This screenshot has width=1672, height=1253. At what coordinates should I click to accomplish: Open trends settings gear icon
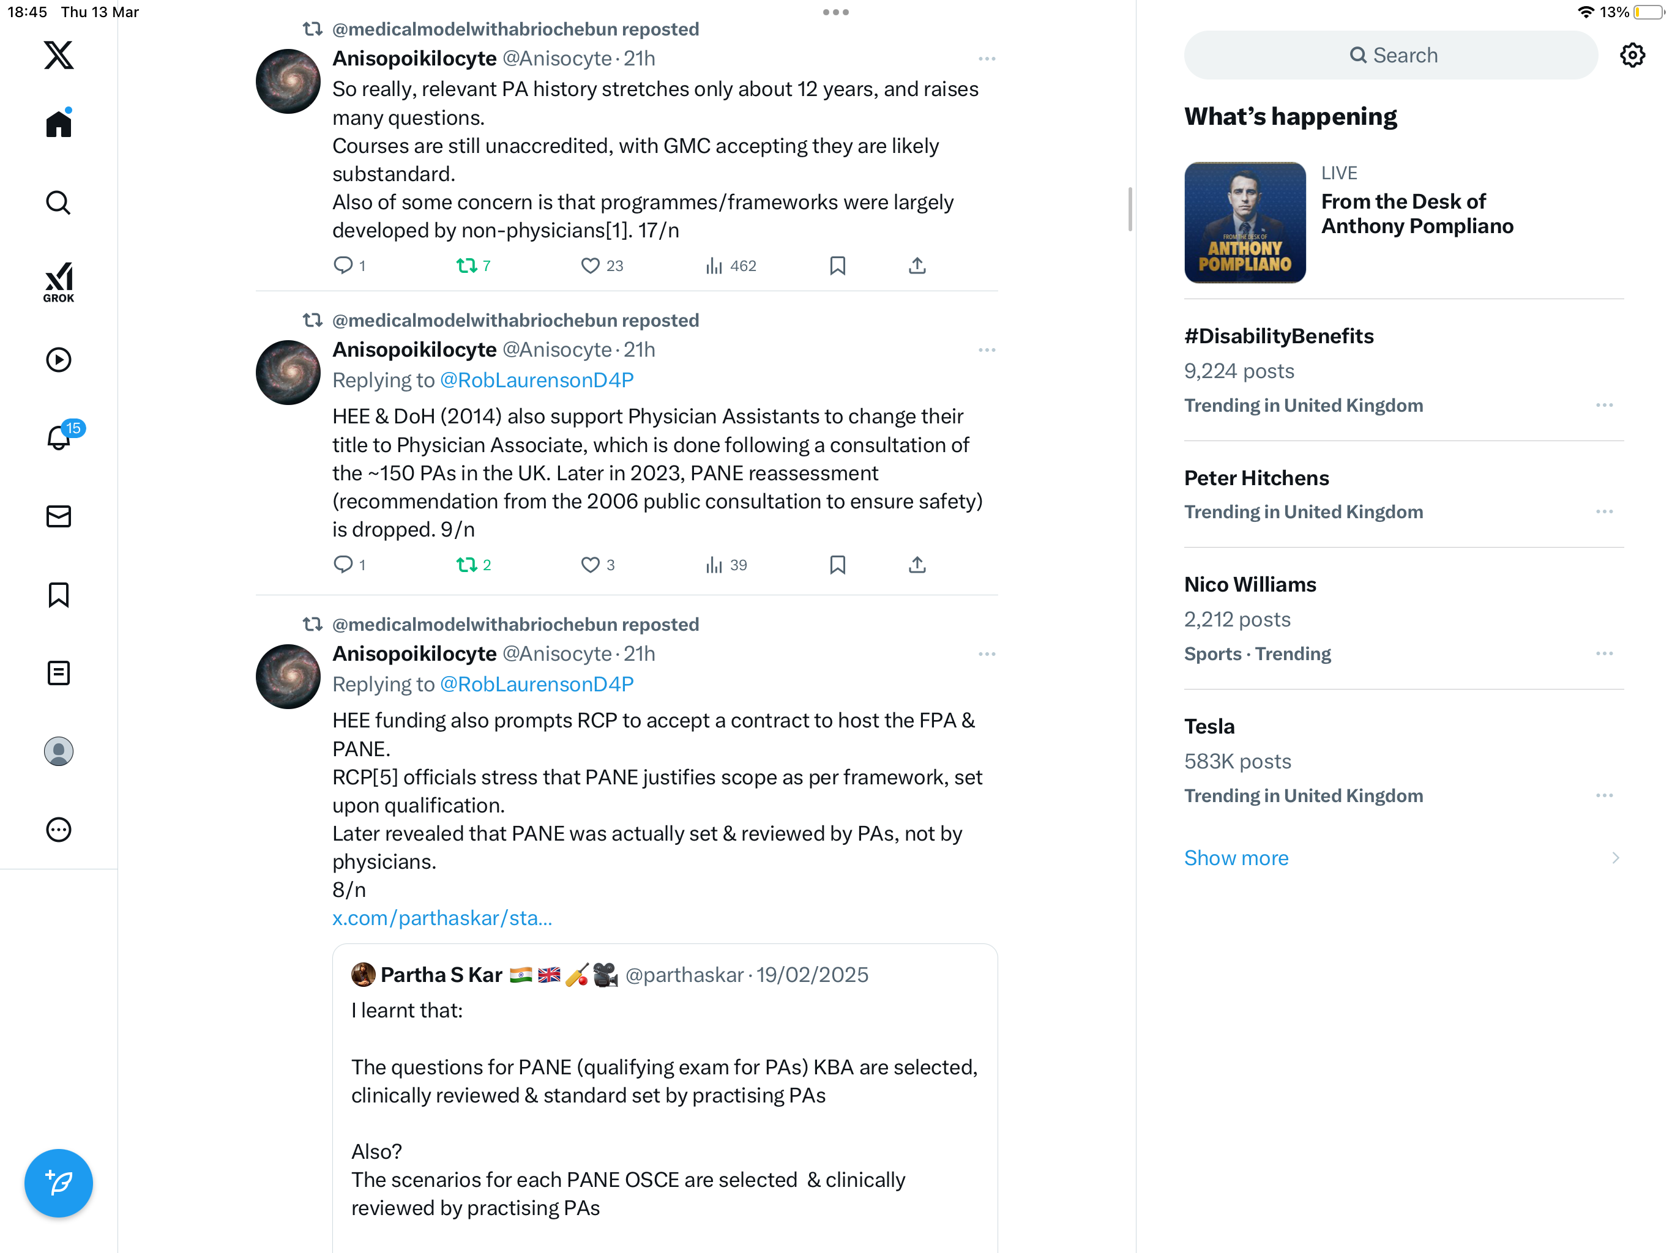1632,55
